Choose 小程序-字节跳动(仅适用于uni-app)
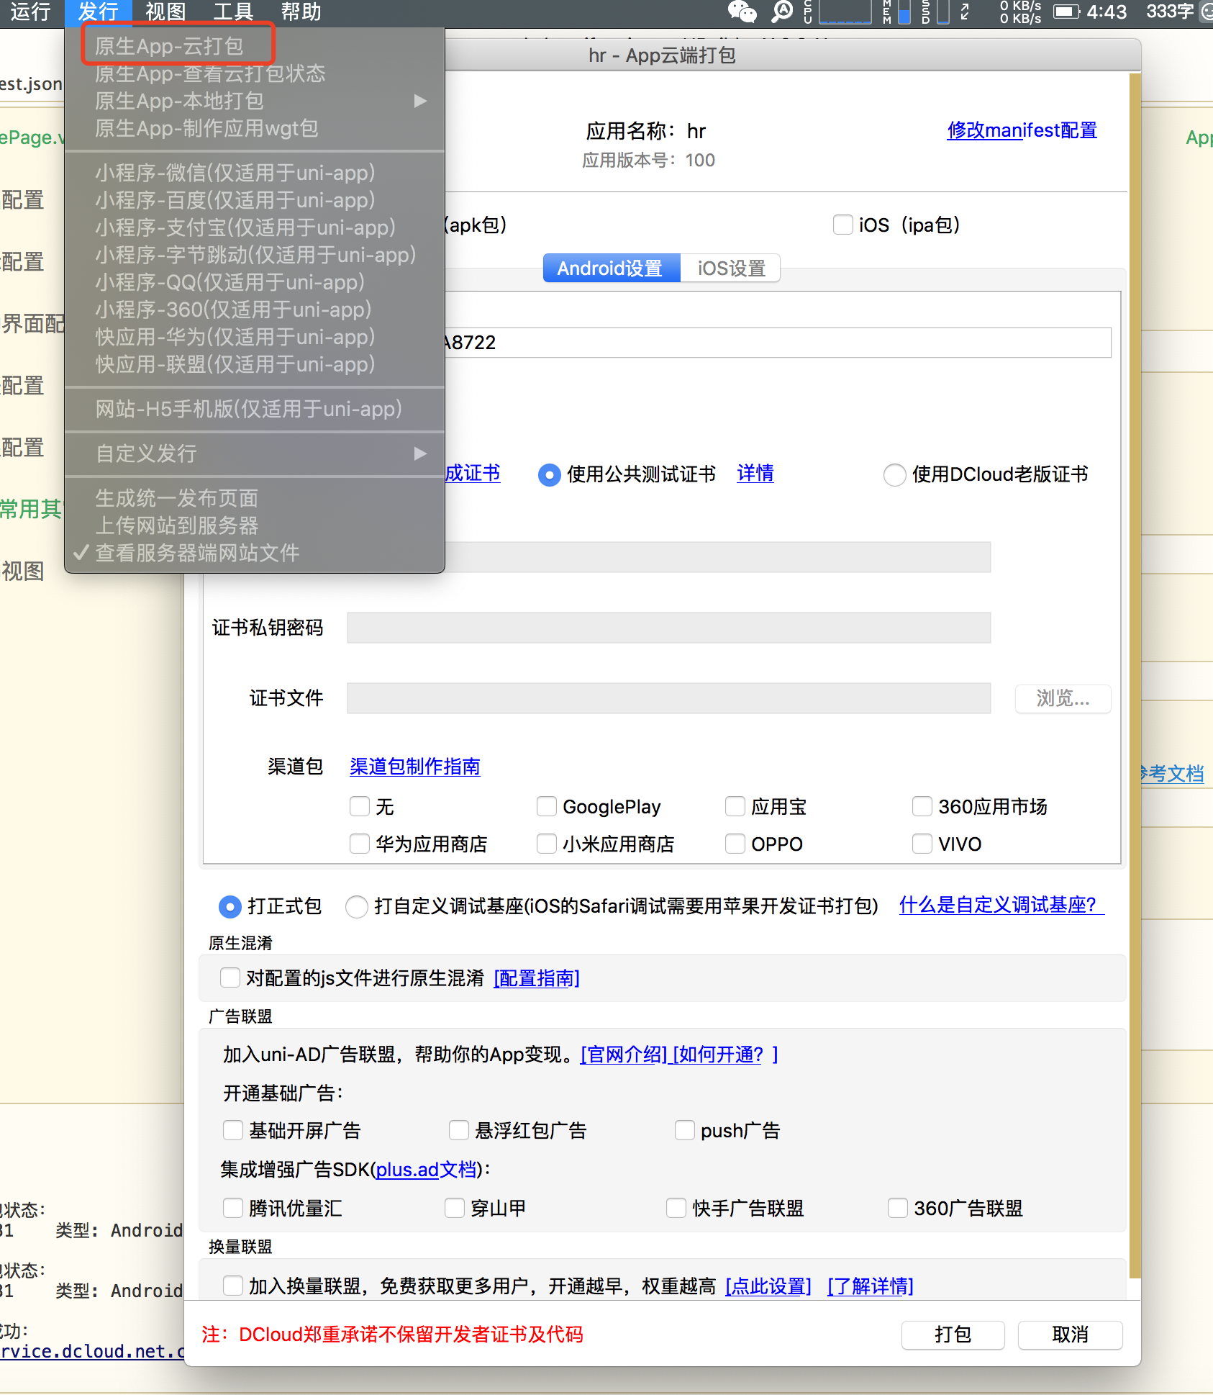This screenshot has width=1213, height=1395. click(x=255, y=255)
